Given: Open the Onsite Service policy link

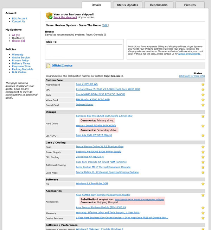Looking at the screenshot, I should coord(21,57).
